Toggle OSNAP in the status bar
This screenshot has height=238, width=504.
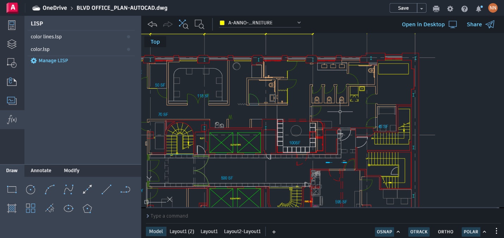(x=384, y=232)
